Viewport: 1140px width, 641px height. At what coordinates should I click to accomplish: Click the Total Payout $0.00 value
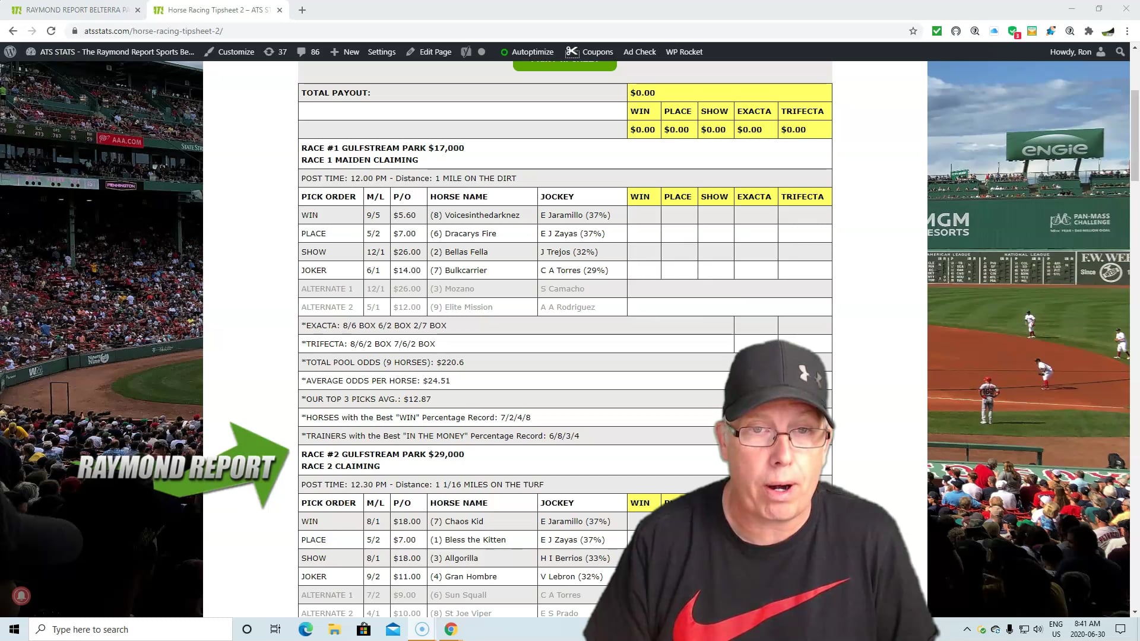pos(642,93)
